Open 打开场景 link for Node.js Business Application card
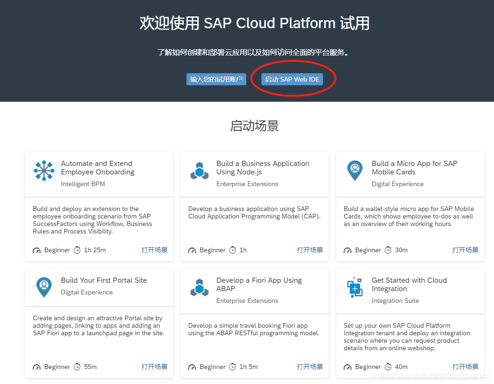Viewport: 494px width, 384px height. [x=310, y=250]
